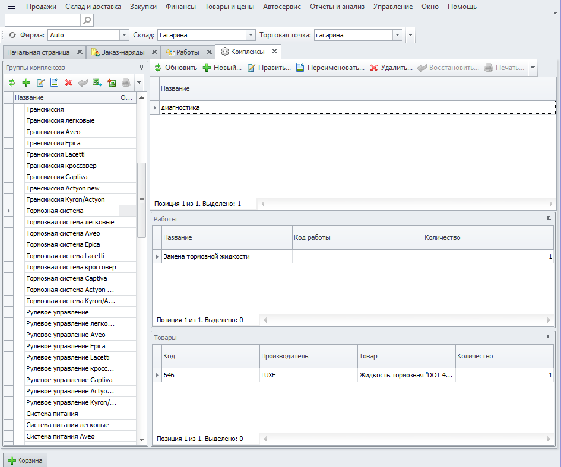The height and width of the screenshot is (467, 561).
Task: Add new complex group with green plus
Action: tap(26, 82)
